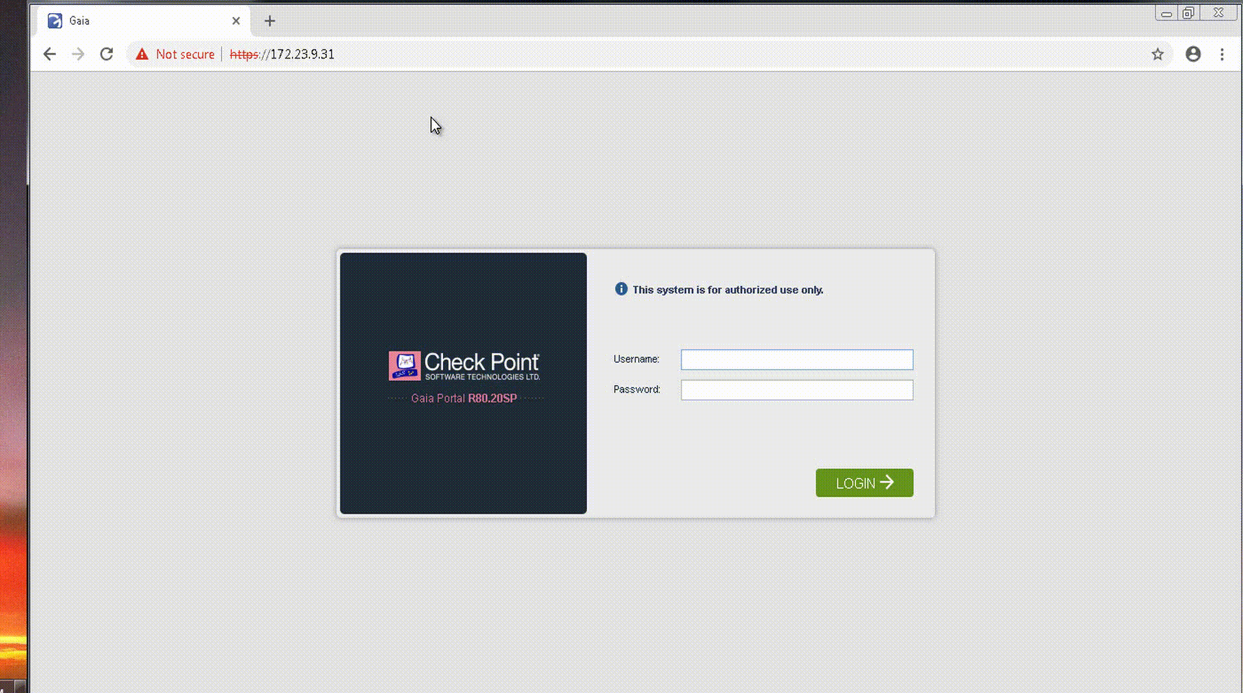This screenshot has width=1243, height=693.
Task: Click inside the Password input field
Action: tap(796, 389)
